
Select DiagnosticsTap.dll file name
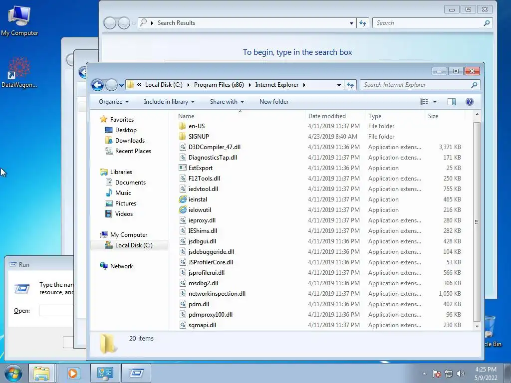[213, 158]
